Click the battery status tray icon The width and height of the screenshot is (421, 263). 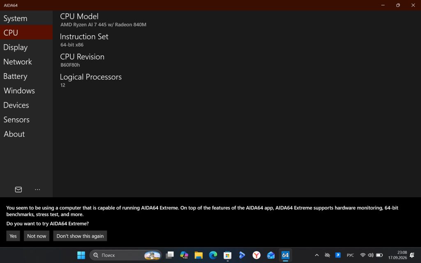click(x=379, y=255)
